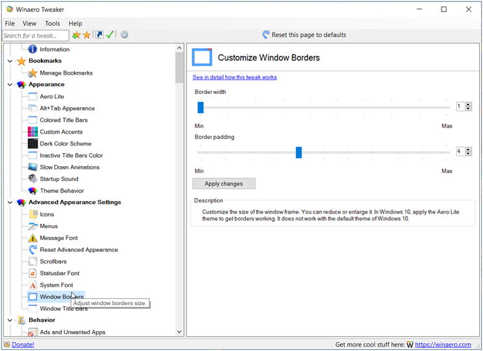The image size is (483, 351).
Task: Select Window Title Bars tree item
Action: (64, 309)
